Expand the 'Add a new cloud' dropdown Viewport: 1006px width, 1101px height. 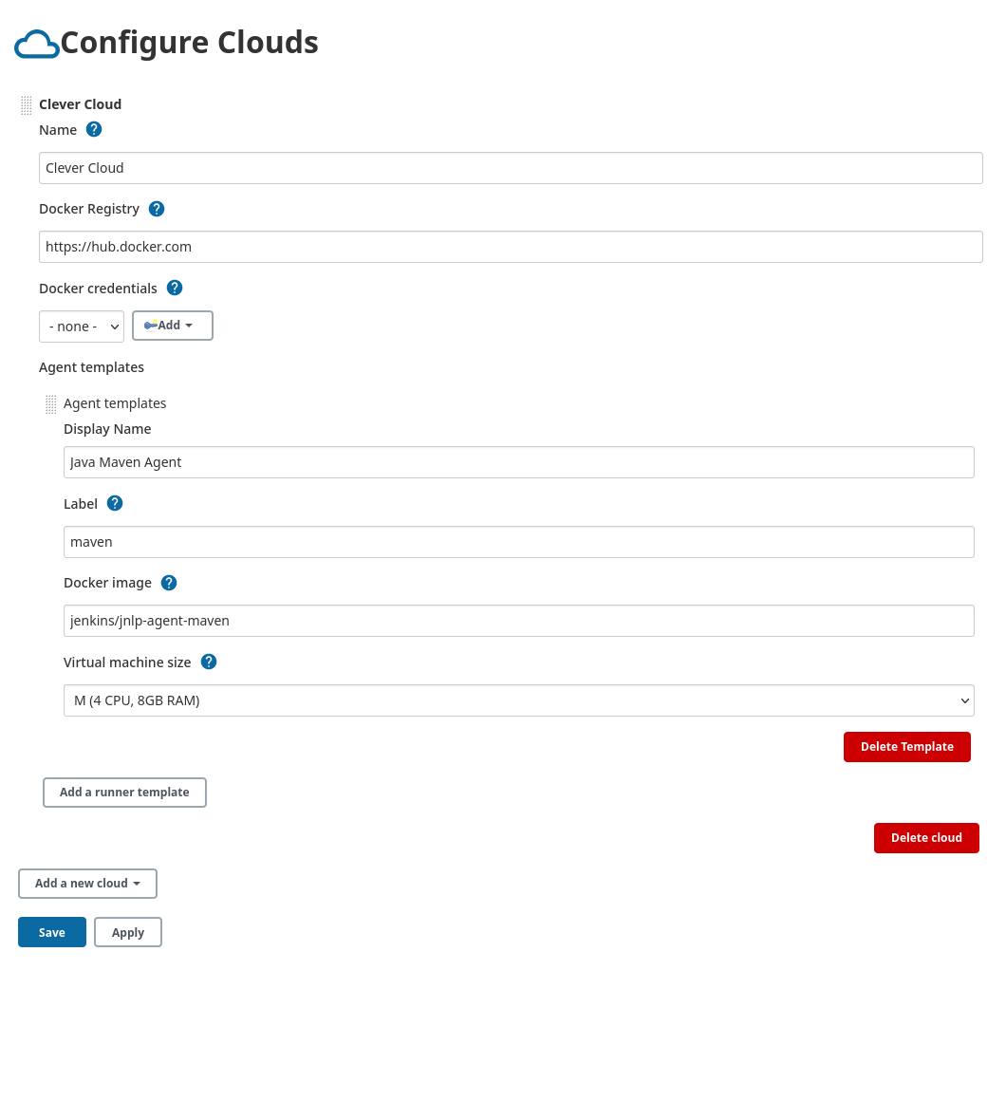pyautogui.click(x=87, y=883)
